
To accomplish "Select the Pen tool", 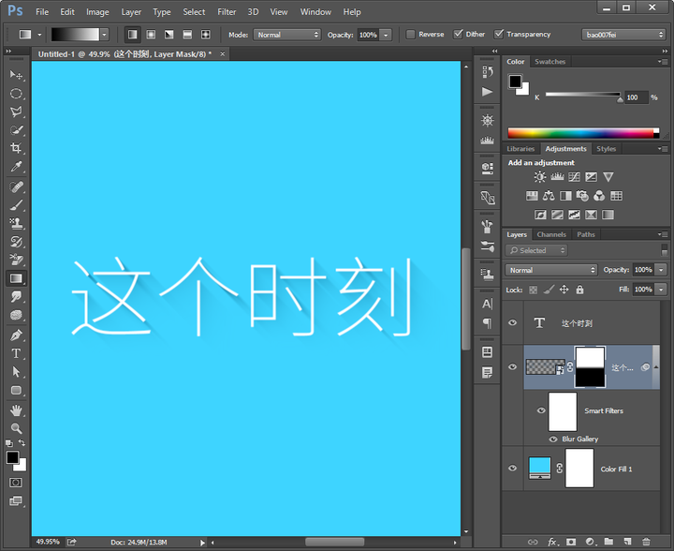I will pos(16,335).
